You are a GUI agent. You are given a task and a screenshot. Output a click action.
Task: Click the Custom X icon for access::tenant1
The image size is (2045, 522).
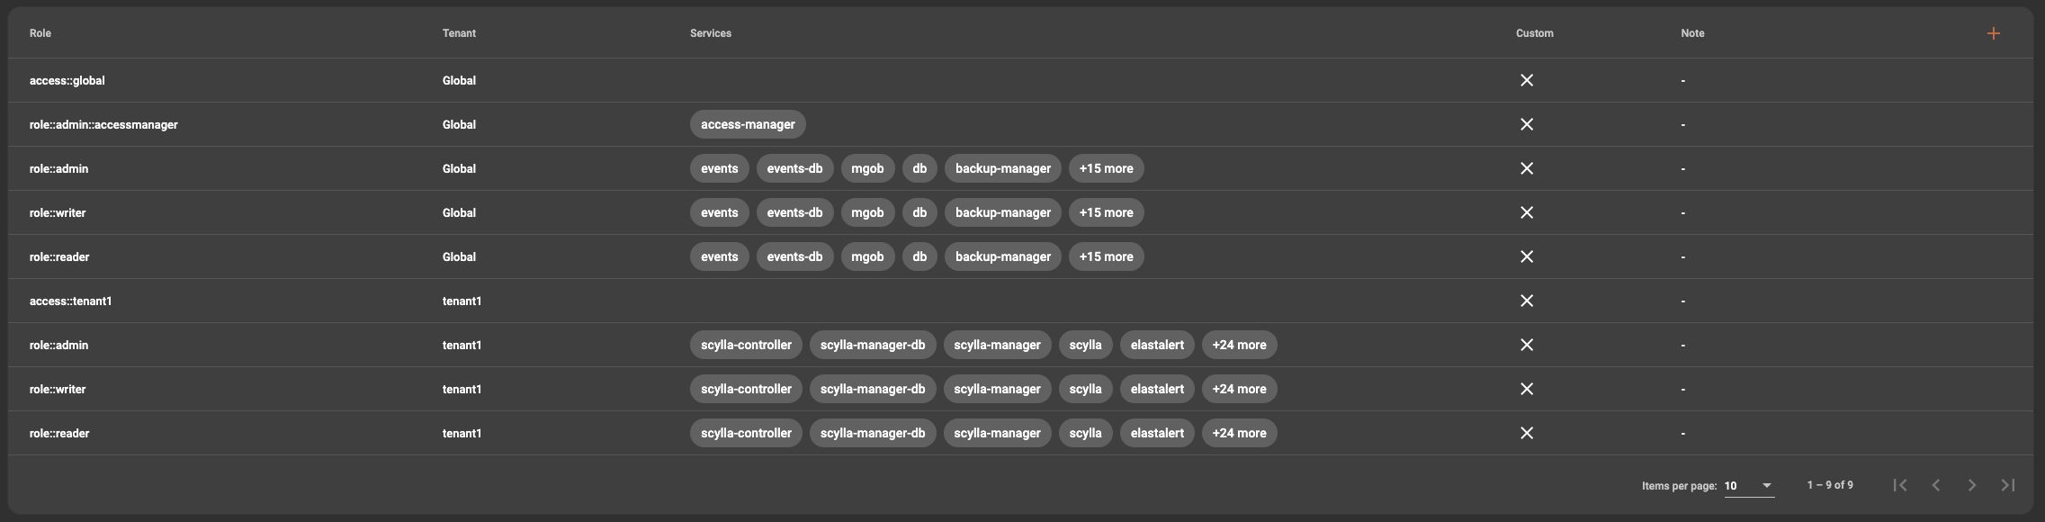click(x=1527, y=301)
